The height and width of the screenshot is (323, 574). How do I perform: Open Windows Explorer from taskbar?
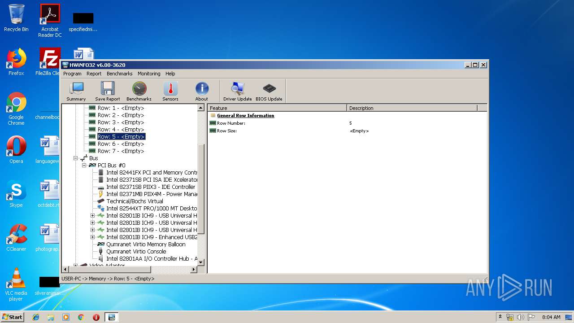pos(51,317)
